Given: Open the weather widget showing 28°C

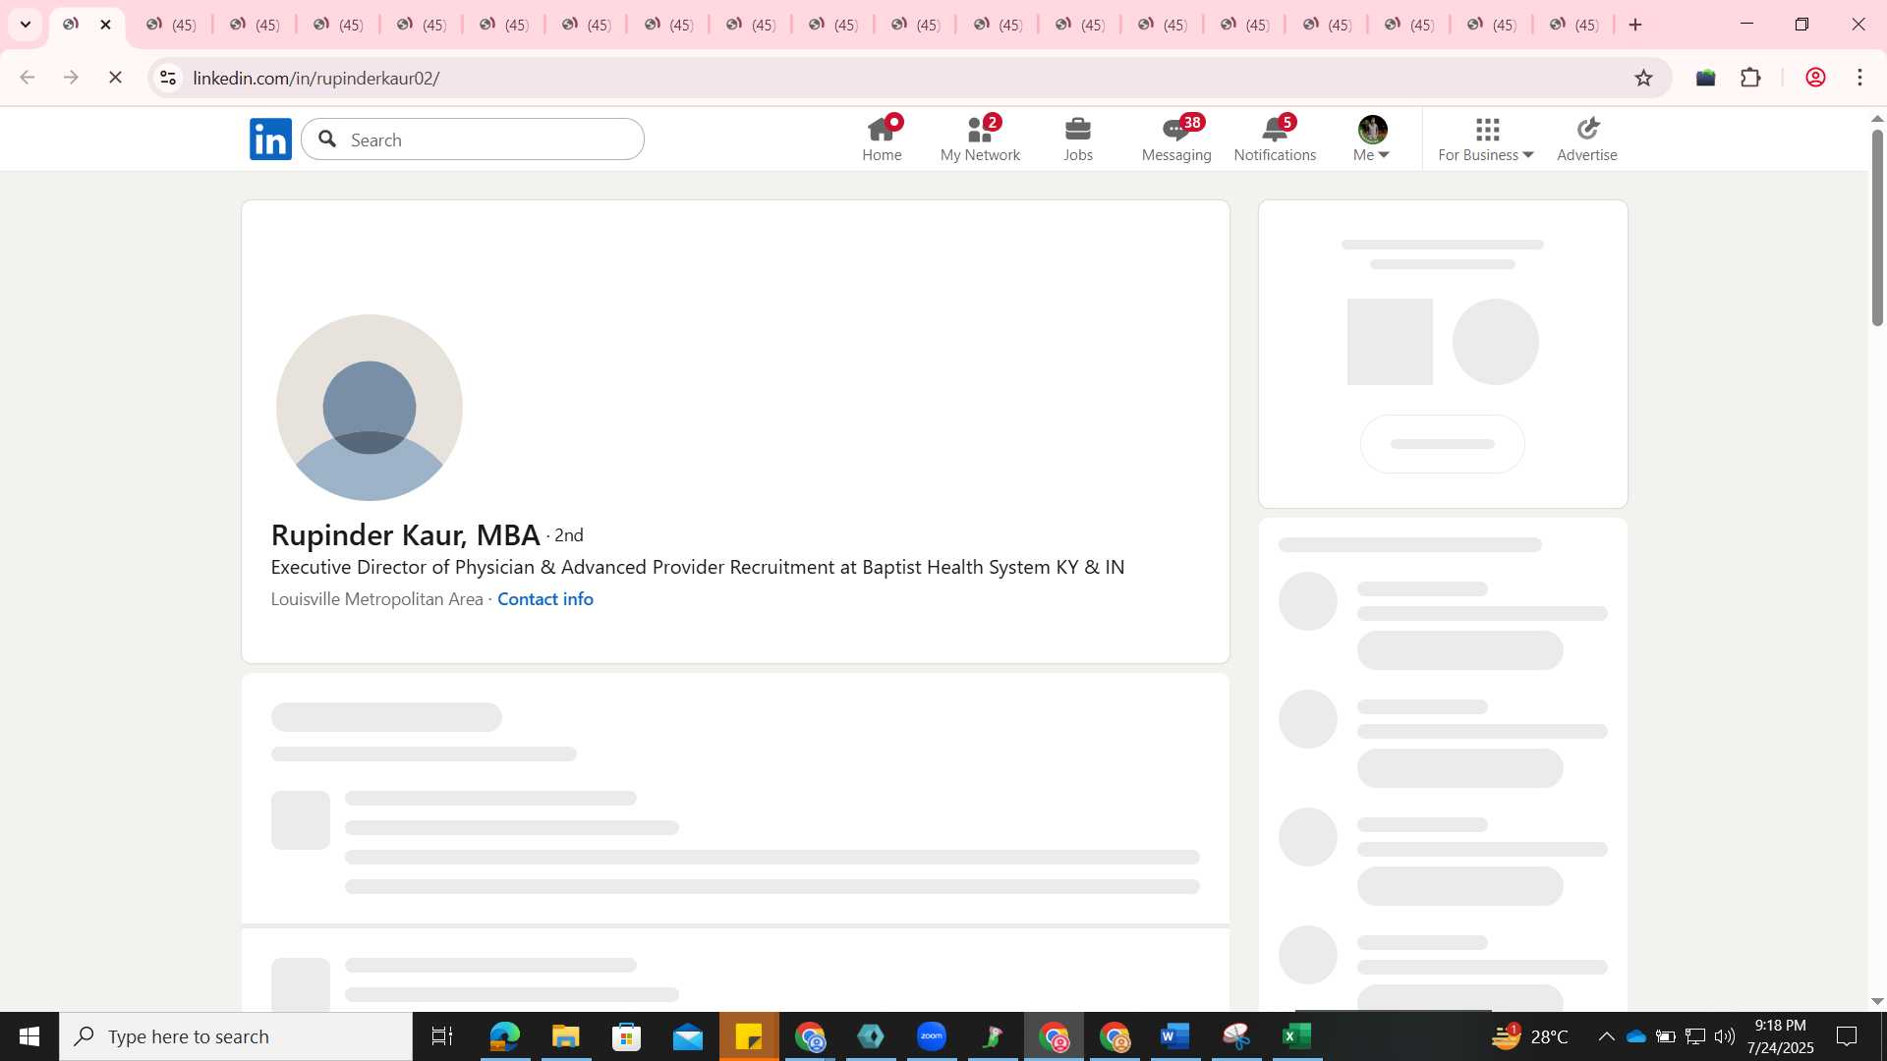Looking at the screenshot, I should [x=1529, y=1036].
